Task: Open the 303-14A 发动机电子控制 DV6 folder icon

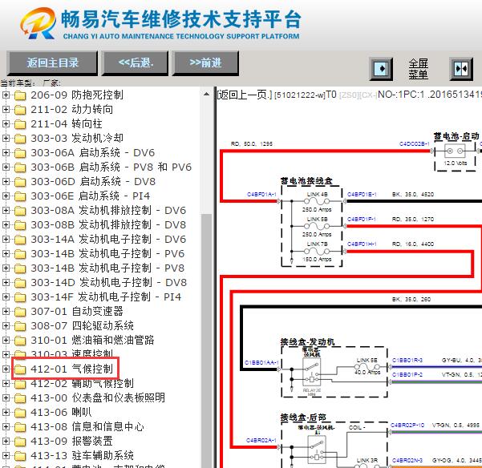Action: tap(20, 240)
